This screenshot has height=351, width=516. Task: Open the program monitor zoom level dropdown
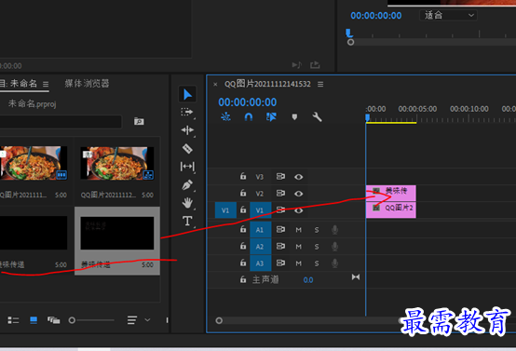pyautogui.click(x=448, y=15)
